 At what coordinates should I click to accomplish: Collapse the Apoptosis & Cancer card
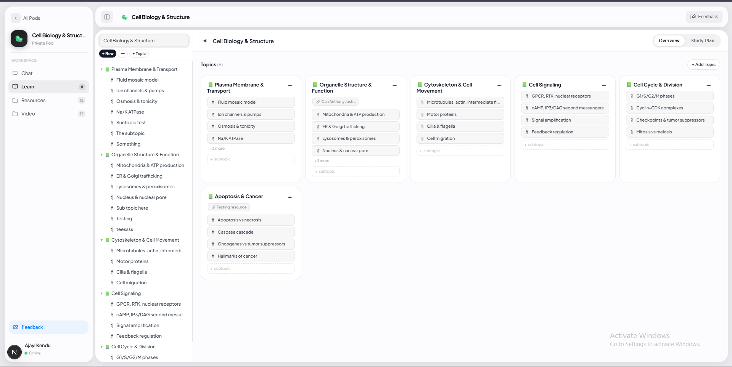click(290, 197)
